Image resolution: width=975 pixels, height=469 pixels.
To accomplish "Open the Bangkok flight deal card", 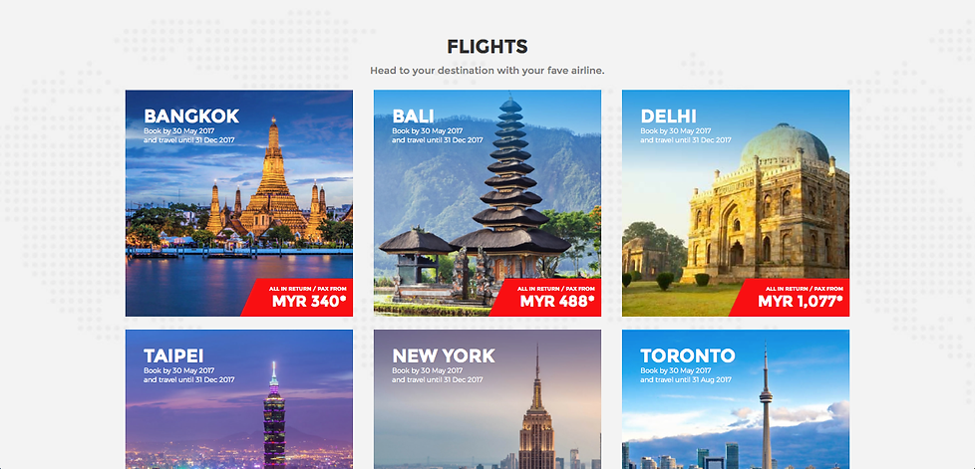I will (x=239, y=203).
